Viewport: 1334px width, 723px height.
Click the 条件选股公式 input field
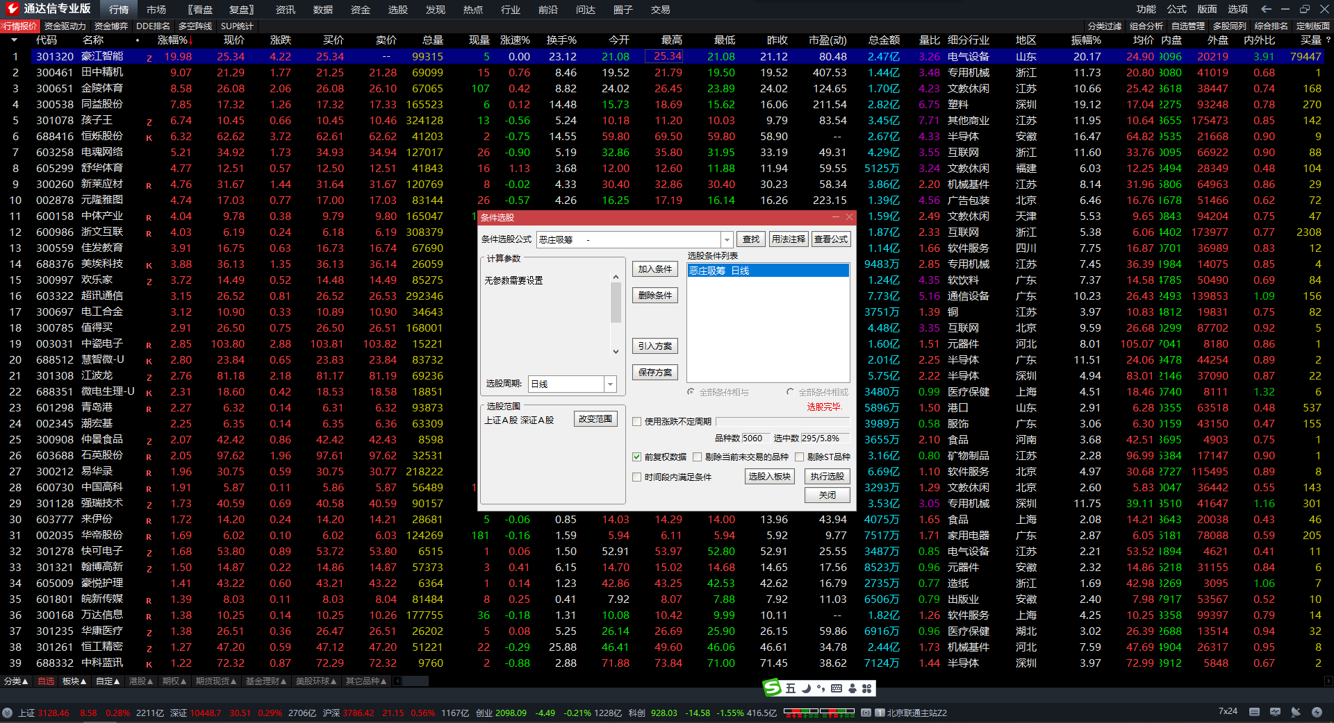(x=628, y=239)
